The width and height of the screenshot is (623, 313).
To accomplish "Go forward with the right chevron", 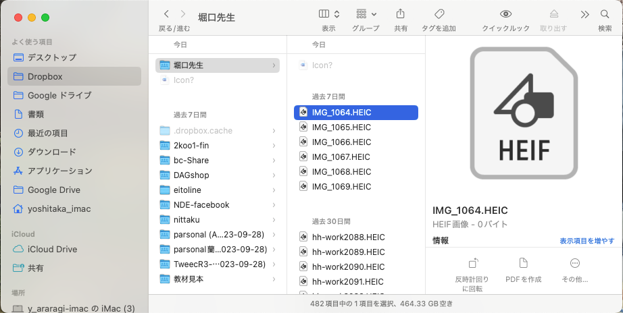I will coord(183,14).
